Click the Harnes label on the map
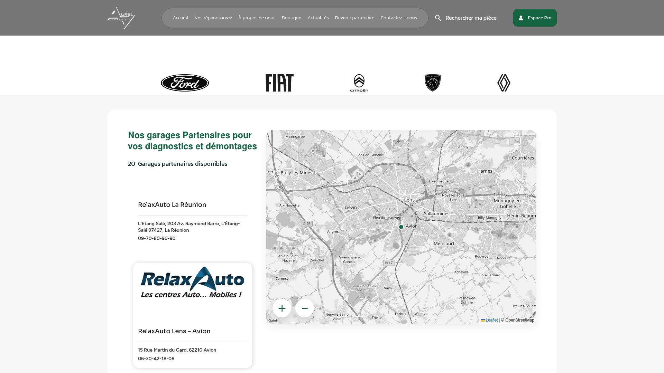Image resolution: width=664 pixels, height=373 pixels. [485, 171]
